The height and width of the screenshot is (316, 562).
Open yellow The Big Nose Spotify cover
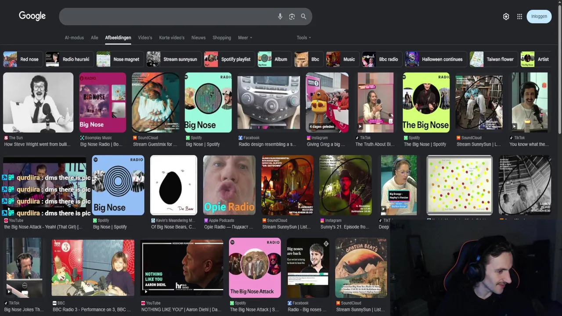pos(426,102)
